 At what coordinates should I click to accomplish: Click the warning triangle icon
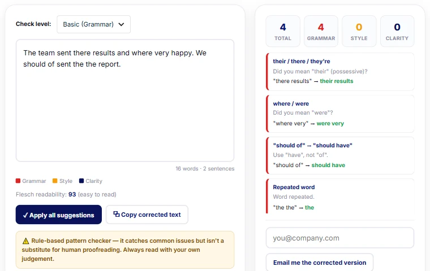tap(25, 241)
